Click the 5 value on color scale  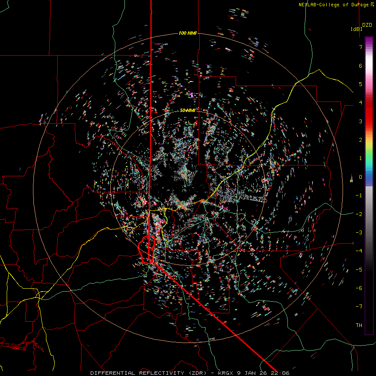pos(361,84)
